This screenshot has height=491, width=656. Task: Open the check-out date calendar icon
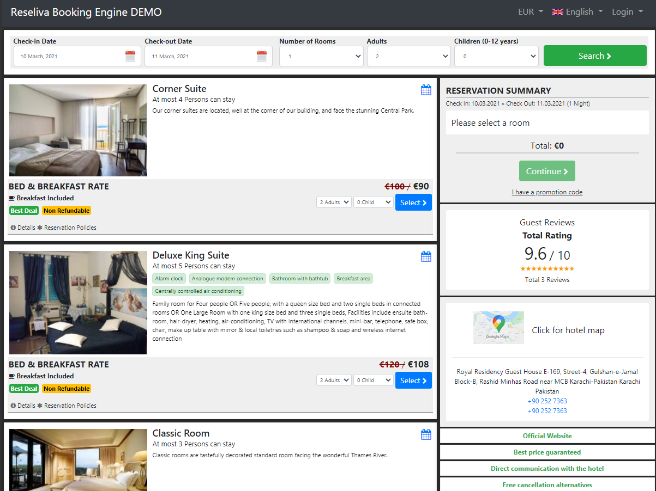(x=262, y=56)
